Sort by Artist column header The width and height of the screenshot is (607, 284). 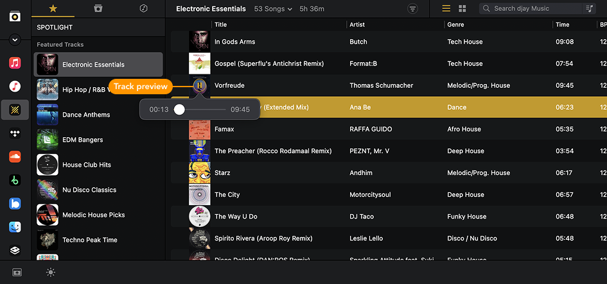357,25
